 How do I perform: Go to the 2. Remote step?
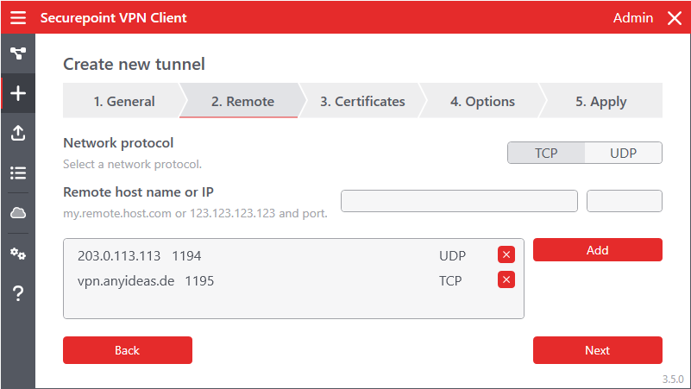(x=242, y=101)
